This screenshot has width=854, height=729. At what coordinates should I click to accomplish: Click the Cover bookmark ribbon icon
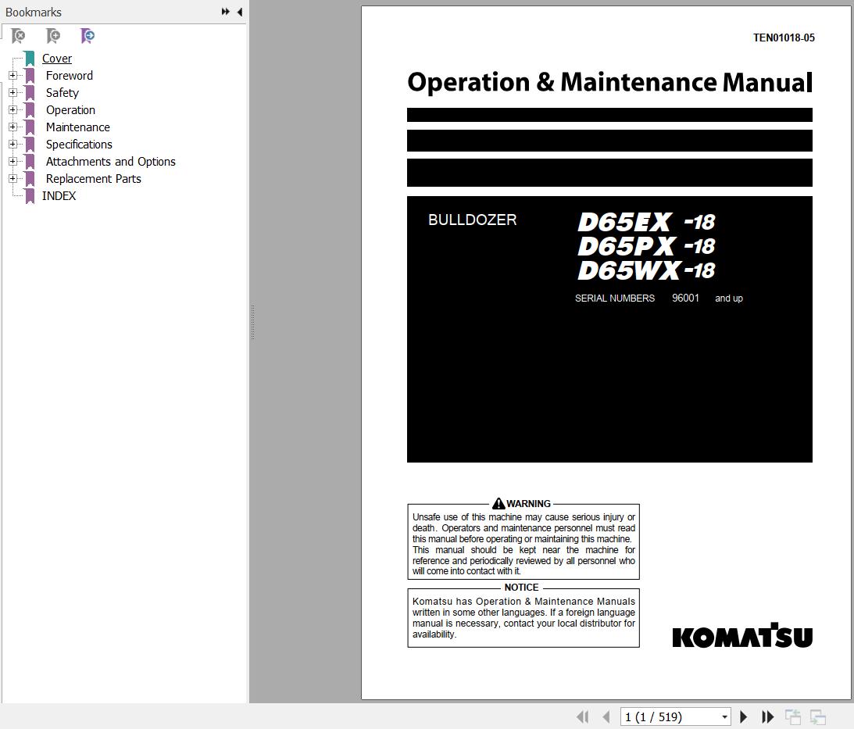(30, 59)
